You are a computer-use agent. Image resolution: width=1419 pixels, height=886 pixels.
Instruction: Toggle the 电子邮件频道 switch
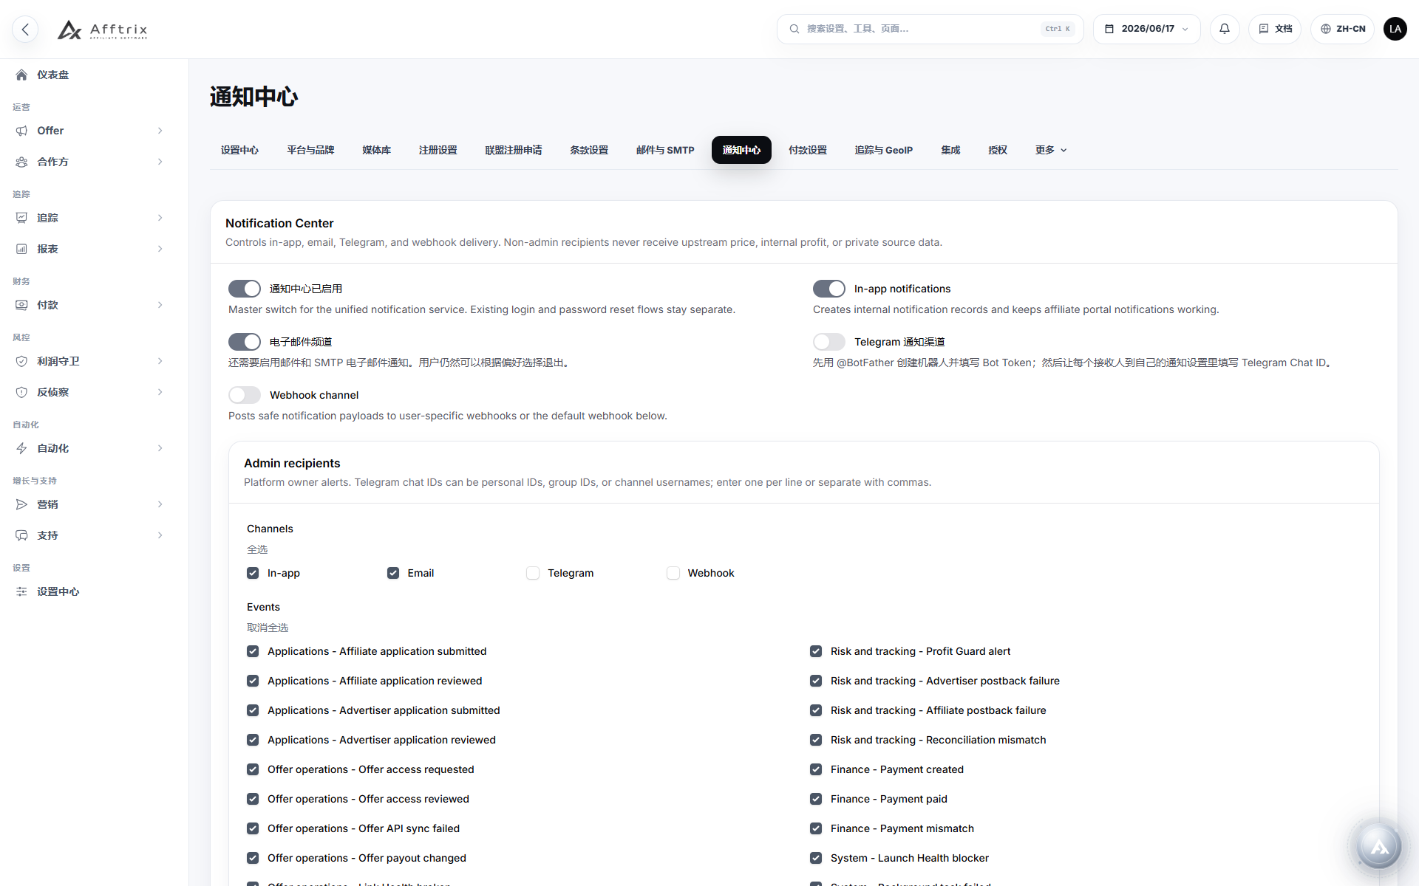point(245,342)
